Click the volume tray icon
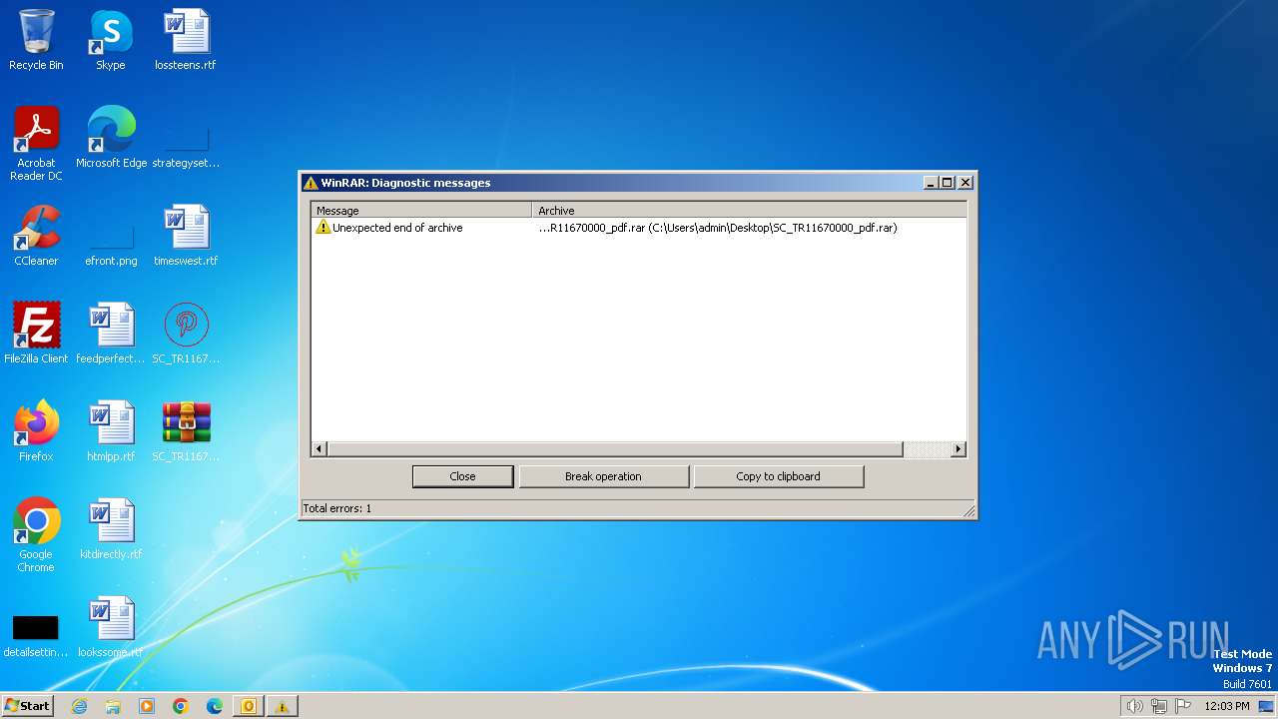The height and width of the screenshot is (719, 1278). click(x=1134, y=706)
